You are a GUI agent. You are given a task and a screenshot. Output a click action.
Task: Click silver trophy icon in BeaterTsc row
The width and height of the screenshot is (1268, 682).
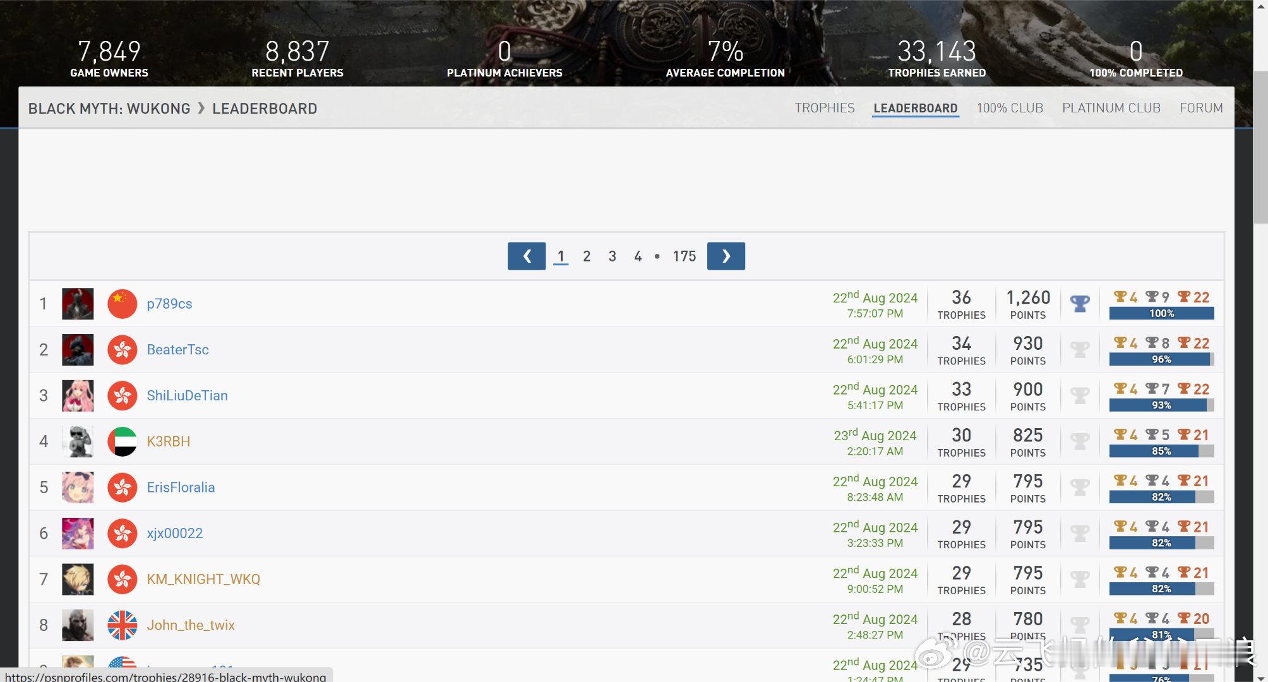pos(1152,343)
